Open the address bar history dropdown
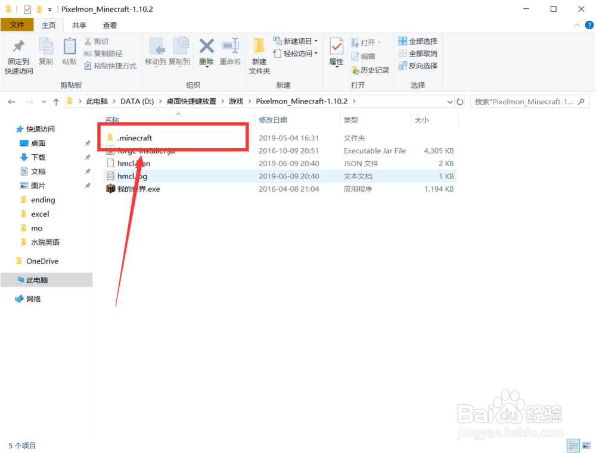Viewport: 596px width, 453px height. click(449, 102)
